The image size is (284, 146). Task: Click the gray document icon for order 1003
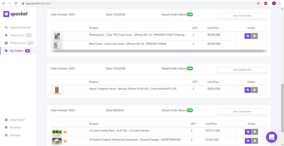tap(254, 36)
